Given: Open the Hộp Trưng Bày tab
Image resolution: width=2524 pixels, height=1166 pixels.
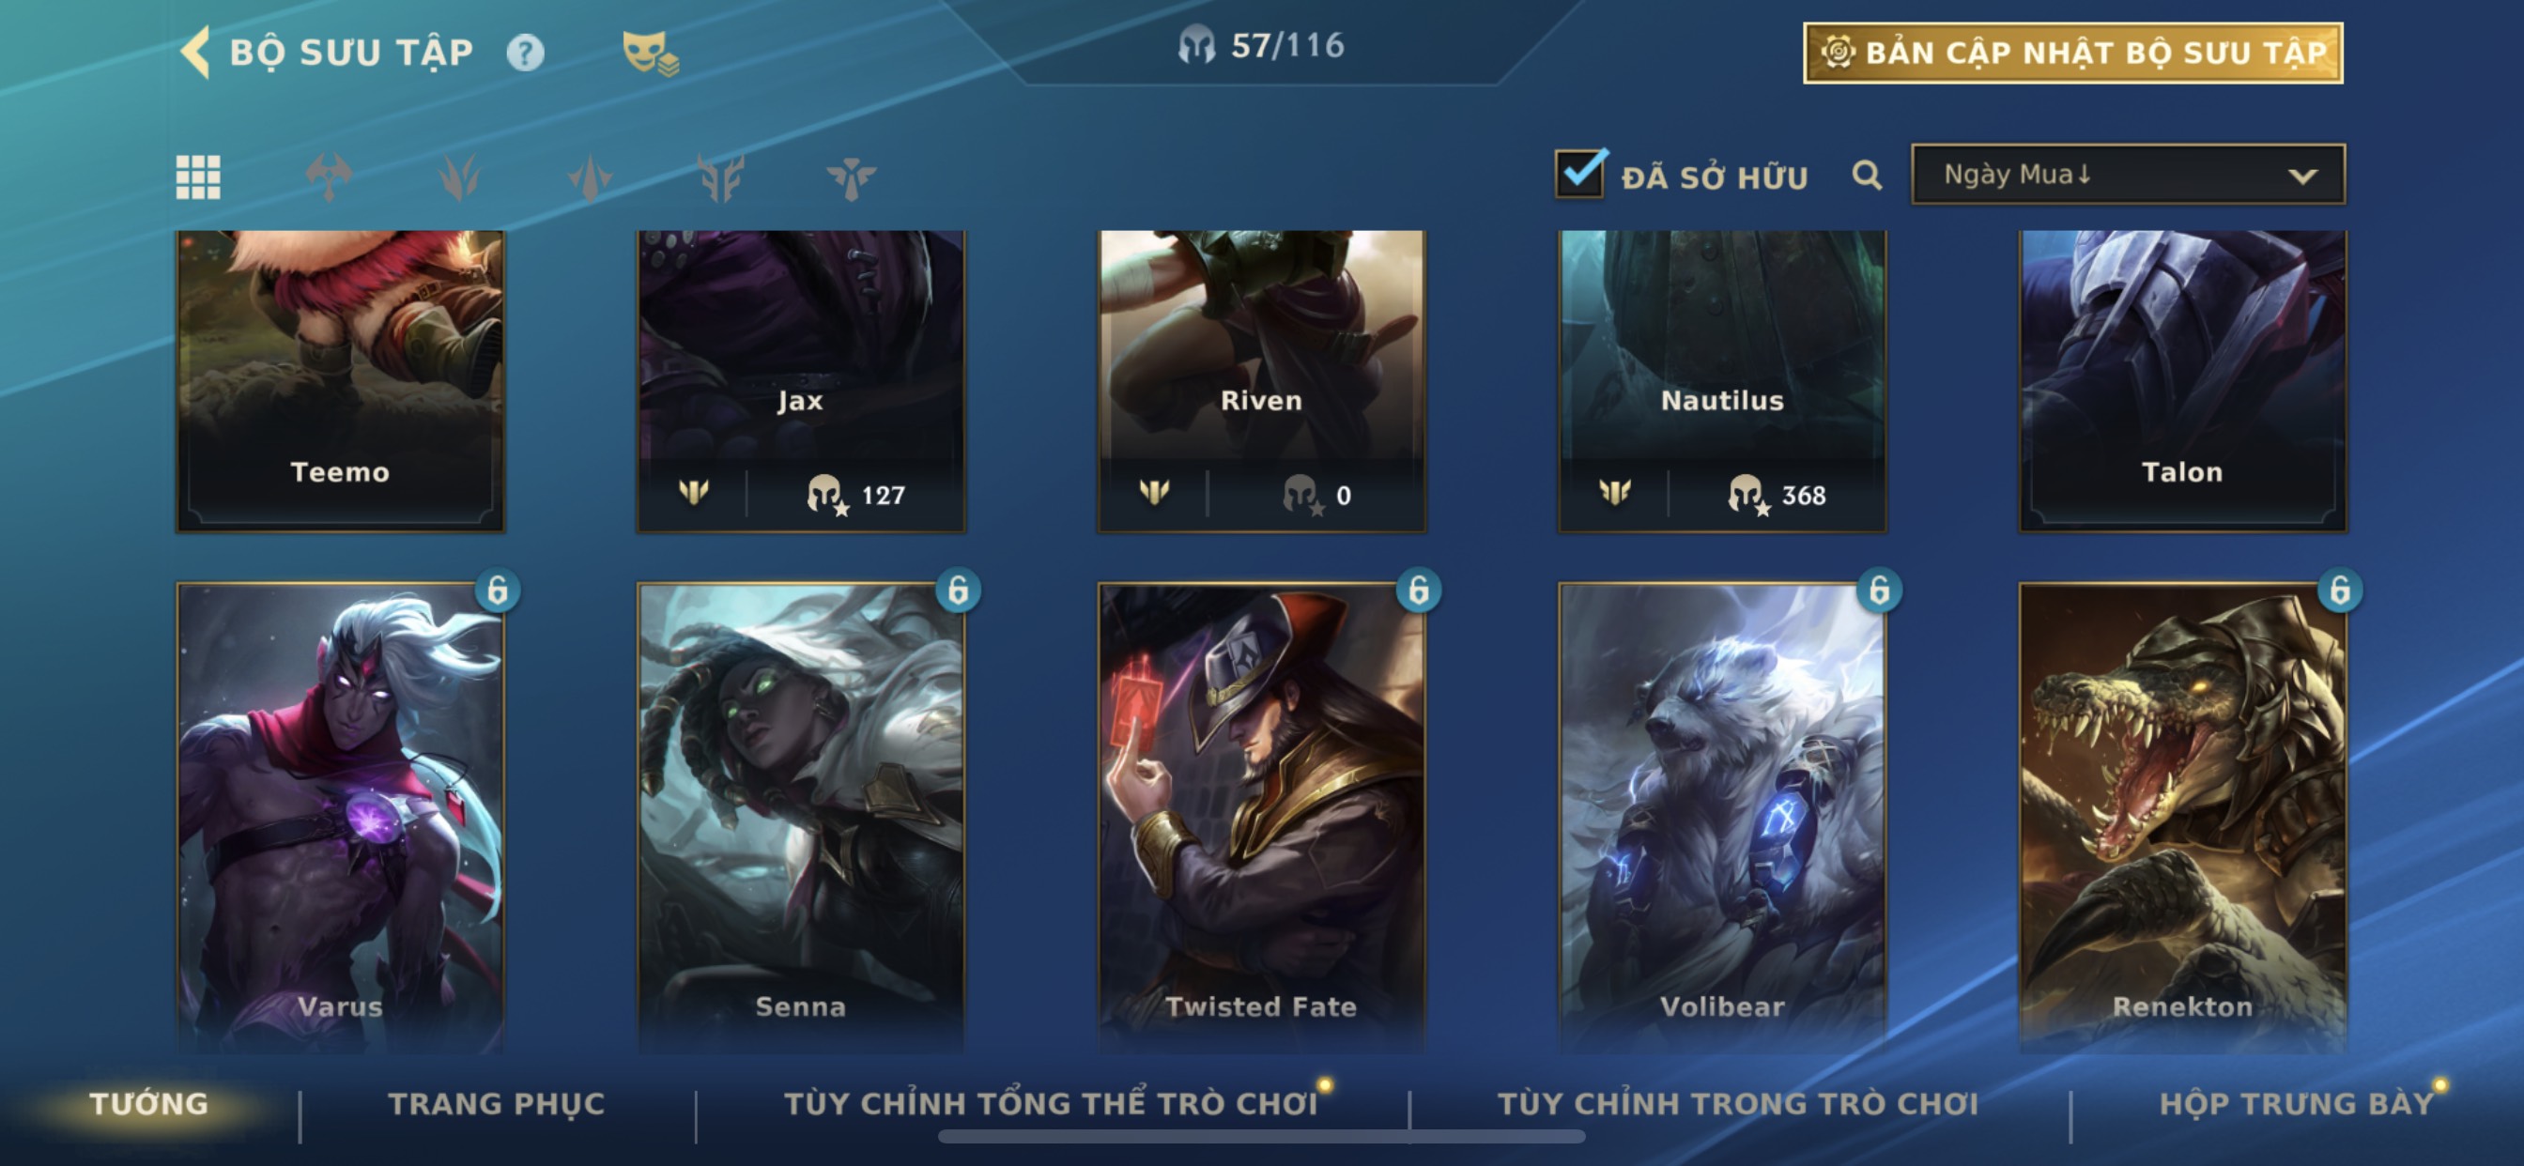Looking at the screenshot, I should [2297, 1103].
